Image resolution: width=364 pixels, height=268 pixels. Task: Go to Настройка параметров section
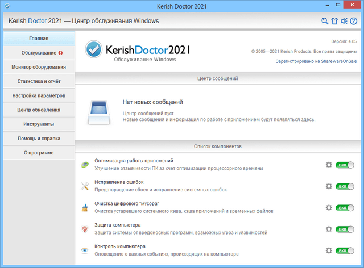pos(39,95)
